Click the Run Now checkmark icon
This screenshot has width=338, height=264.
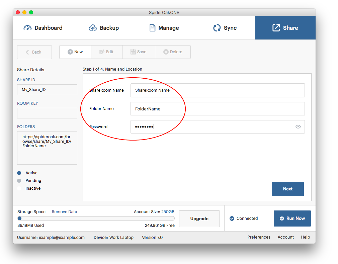(x=282, y=218)
